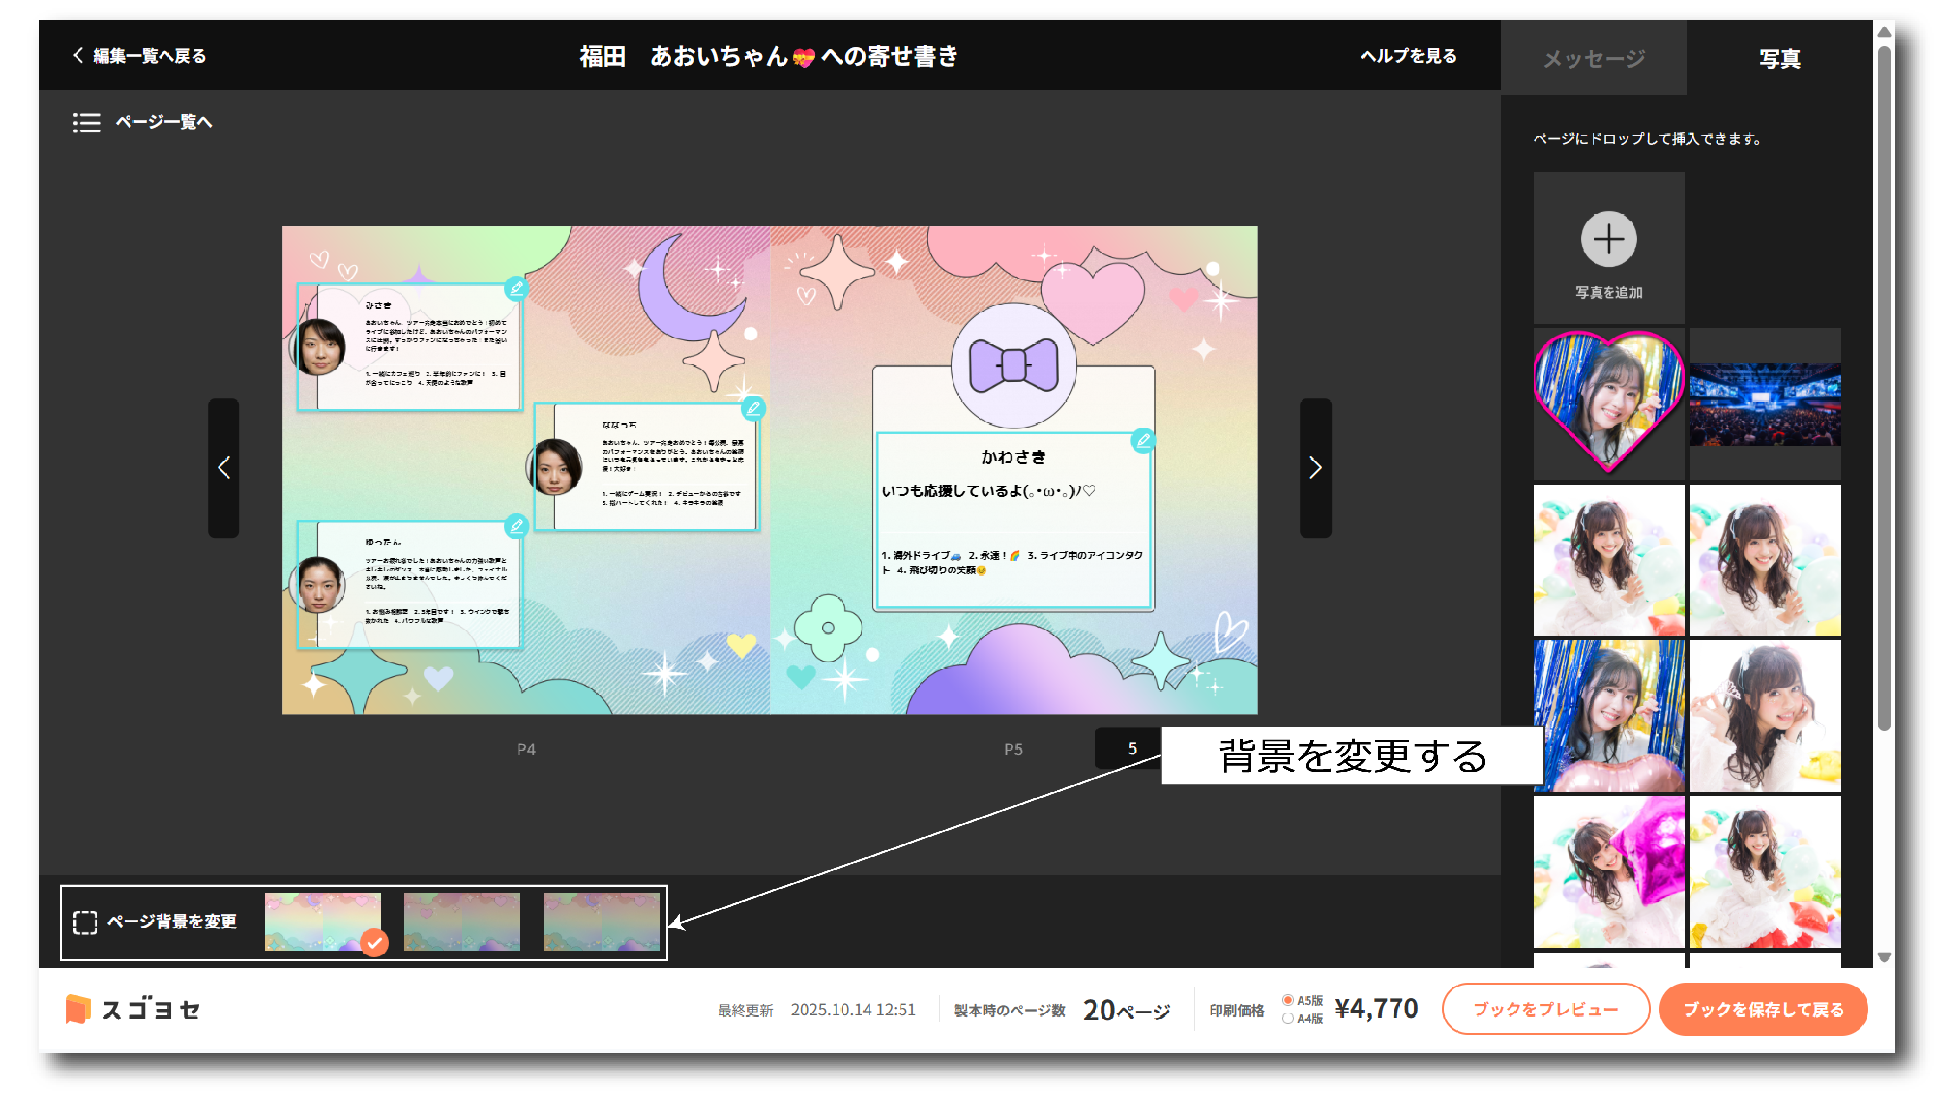The image size is (1938, 1097).
Task: Click the スゴヨセ logo
Action: pos(133,1010)
